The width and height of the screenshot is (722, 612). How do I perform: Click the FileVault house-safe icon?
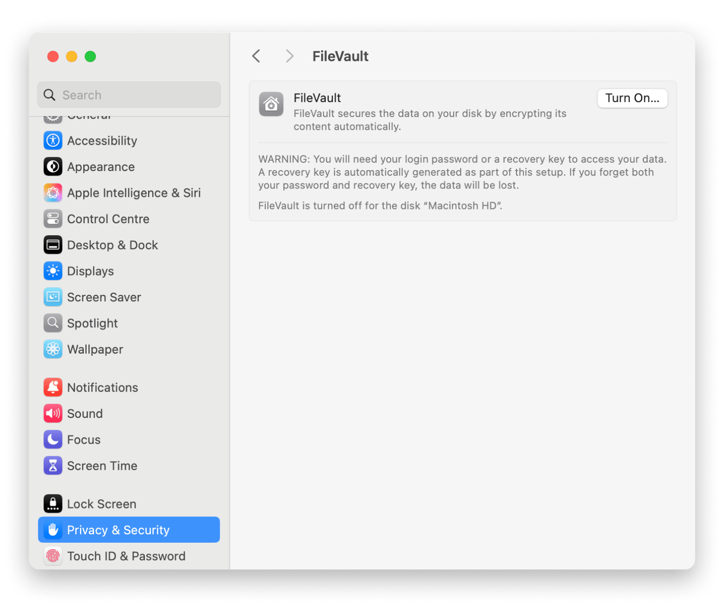coord(271,104)
